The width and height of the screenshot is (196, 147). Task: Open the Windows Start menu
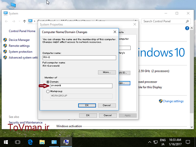tap(6, 142)
